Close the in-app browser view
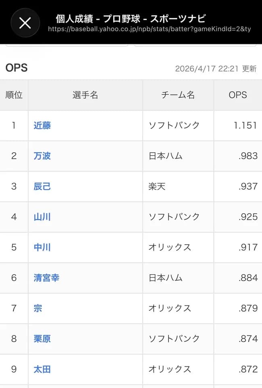This screenshot has height=388, width=262. pos(25,23)
